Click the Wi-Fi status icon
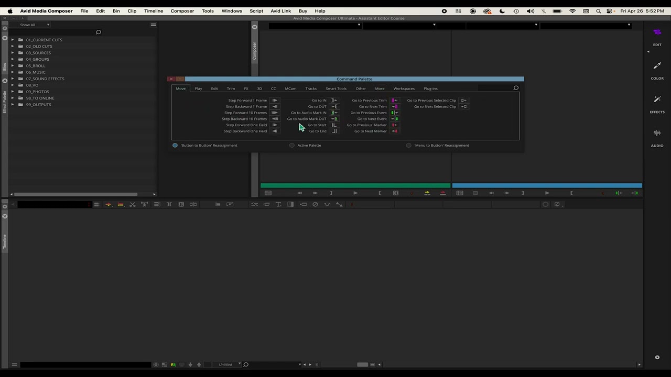The height and width of the screenshot is (377, 671). (572, 11)
